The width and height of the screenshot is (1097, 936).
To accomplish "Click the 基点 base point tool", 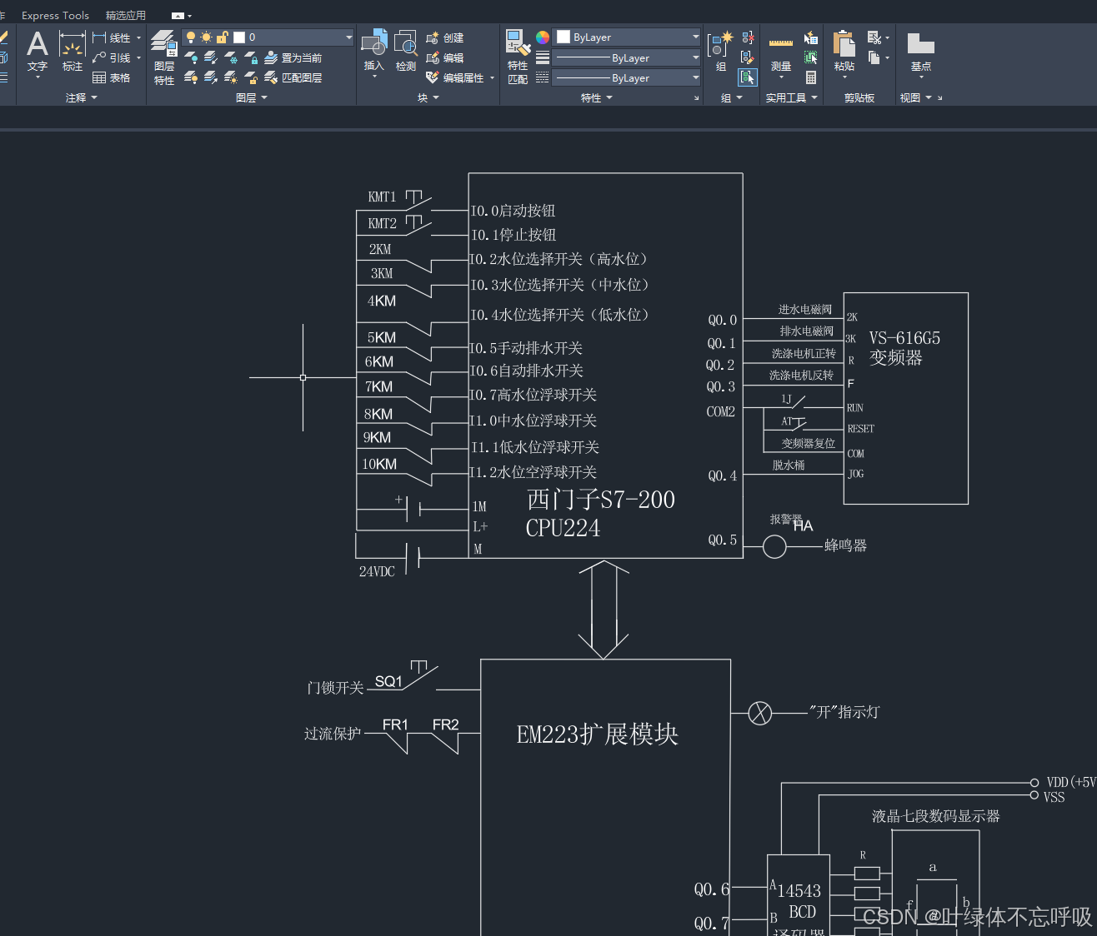I will coord(921,53).
